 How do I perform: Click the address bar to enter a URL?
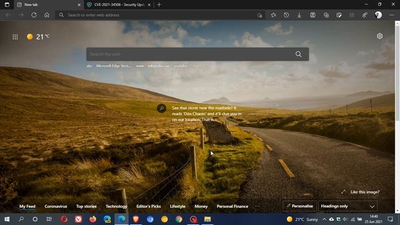point(161,15)
